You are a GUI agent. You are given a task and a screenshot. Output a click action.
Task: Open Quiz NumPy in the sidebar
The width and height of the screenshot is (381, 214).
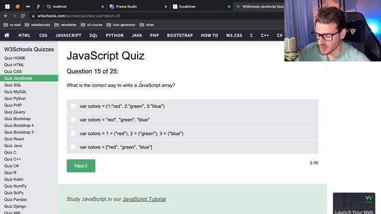point(15,186)
